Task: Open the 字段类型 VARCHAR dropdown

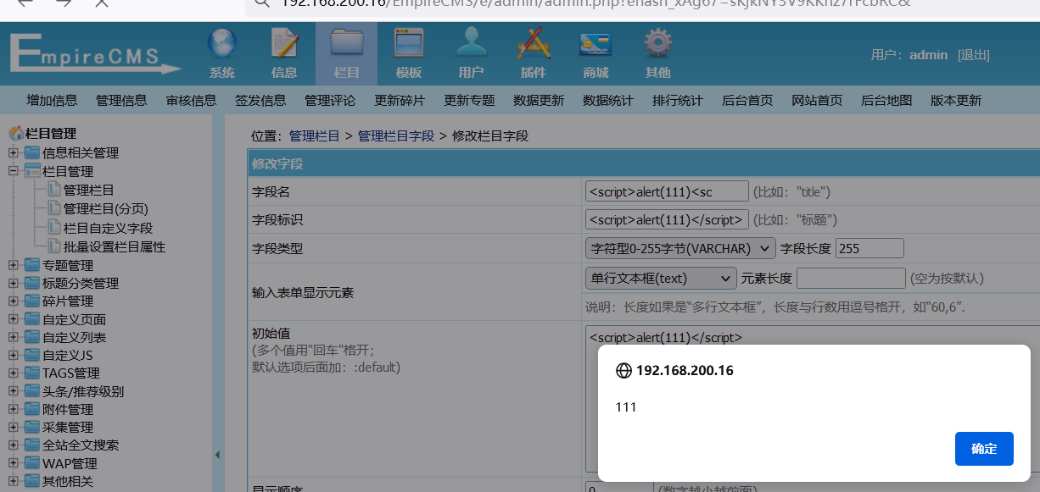Action: (x=680, y=248)
